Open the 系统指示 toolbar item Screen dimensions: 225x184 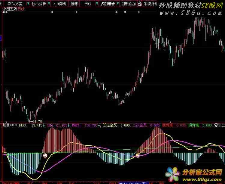point(150,4)
